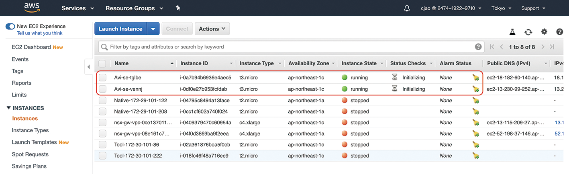Open the cjao account dropdown
Image resolution: width=569 pixels, height=174 pixels.
tap(452, 8)
